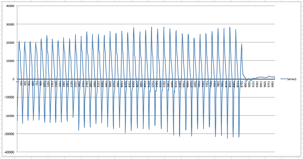Image resolution: width=303 pixels, height=159 pixels.
Task: Click the 9901 horizontal axis label
Action: coord(273,84)
